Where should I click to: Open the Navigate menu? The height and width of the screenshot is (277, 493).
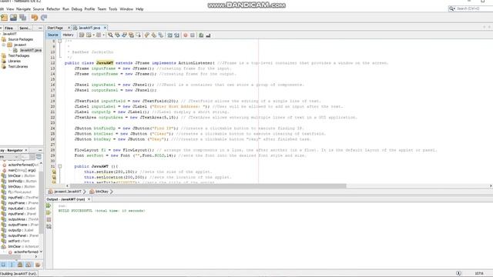point(23,9)
